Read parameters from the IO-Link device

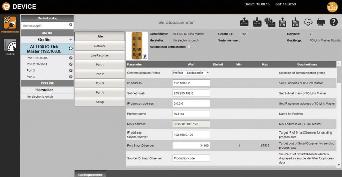[244, 22]
